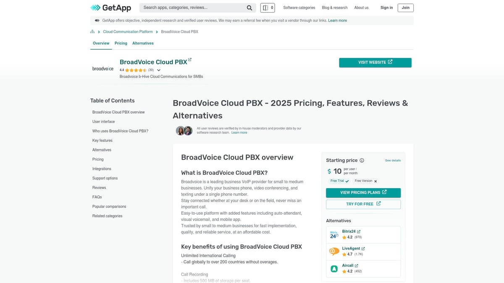Expand the rating breakdown chevron
The width and height of the screenshot is (504, 283).
click(159, 70)
